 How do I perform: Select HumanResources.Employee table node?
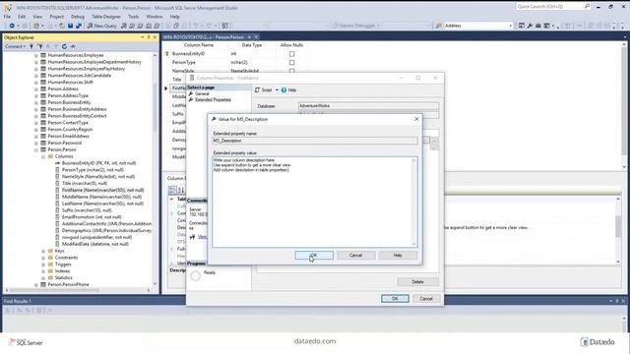click(x=76, y=55)
